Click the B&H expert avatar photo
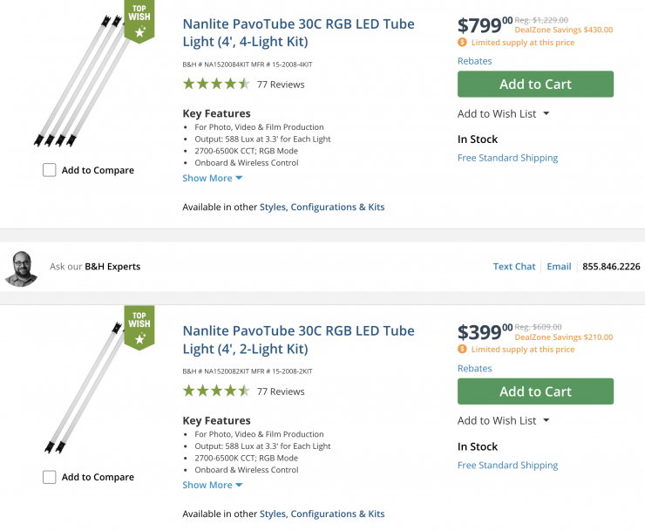The height and width of the screenshot is (531, 645). 21,268
